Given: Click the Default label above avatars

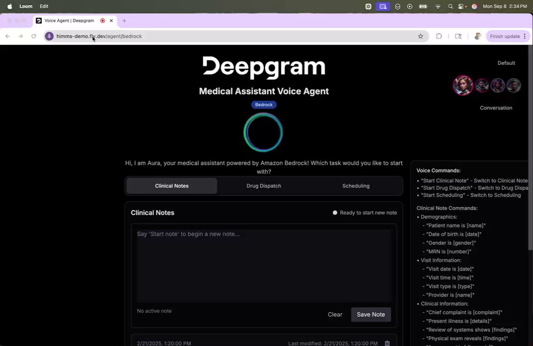Looking at the screenshot, I should coord(506,63).
